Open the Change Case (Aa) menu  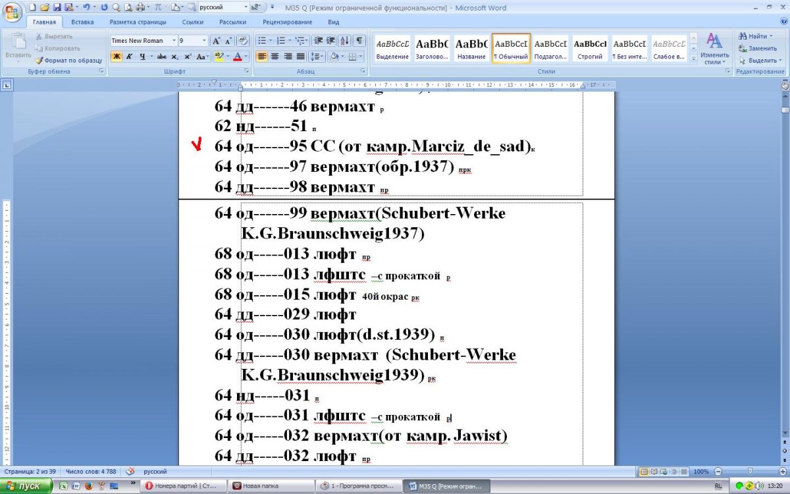tap(202, 57)
